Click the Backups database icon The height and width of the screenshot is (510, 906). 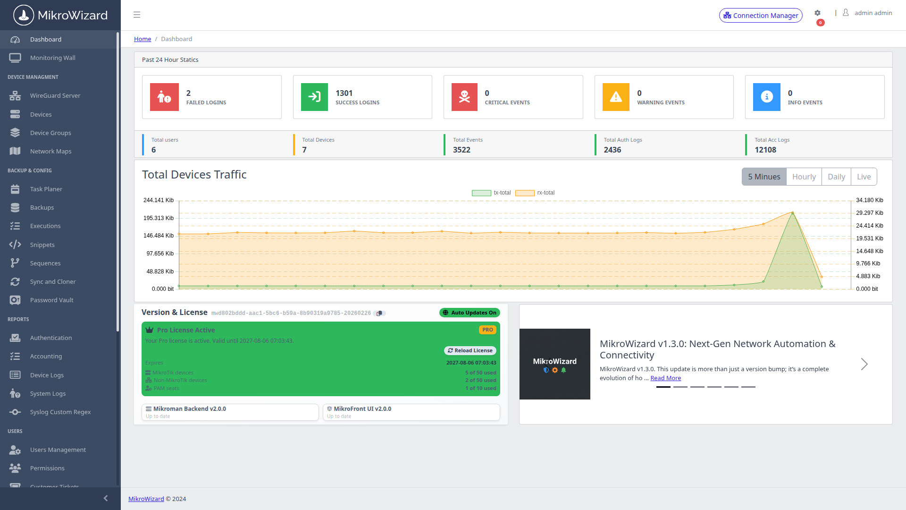pos(15,207)
